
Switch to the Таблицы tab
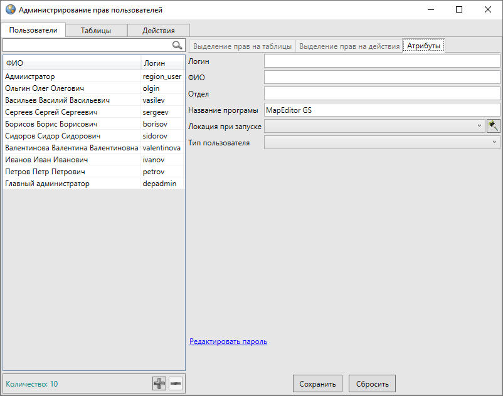95,31
